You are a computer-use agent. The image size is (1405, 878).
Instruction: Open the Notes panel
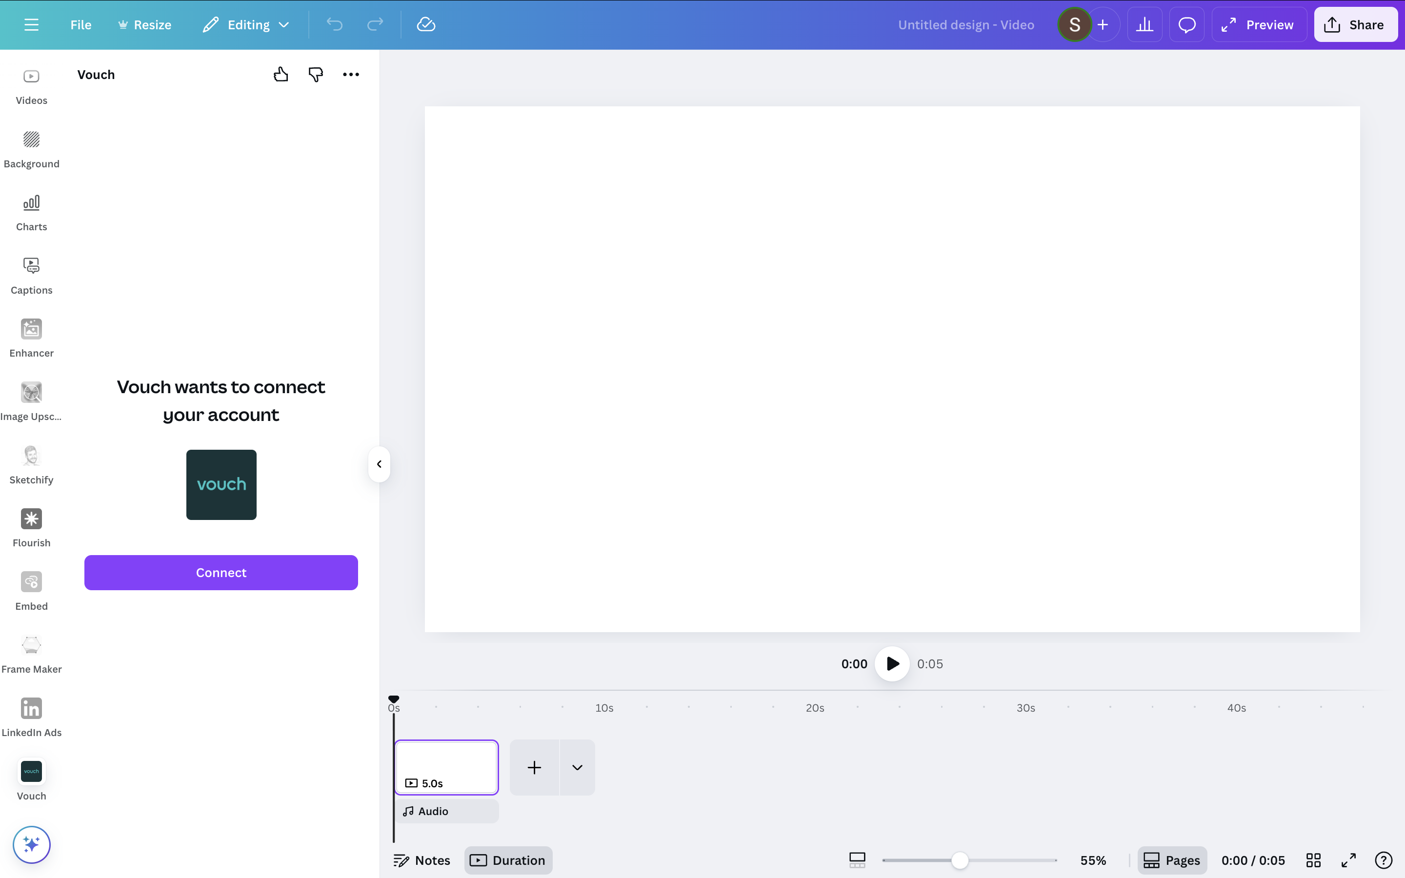point(421,860)
